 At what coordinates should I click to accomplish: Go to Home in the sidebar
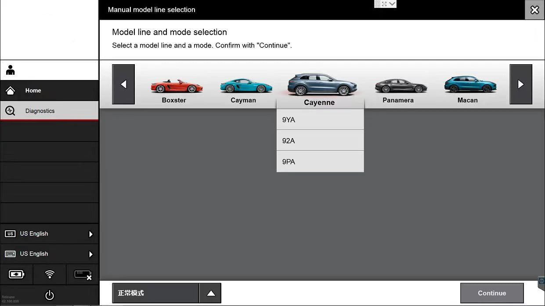[49, 91]
